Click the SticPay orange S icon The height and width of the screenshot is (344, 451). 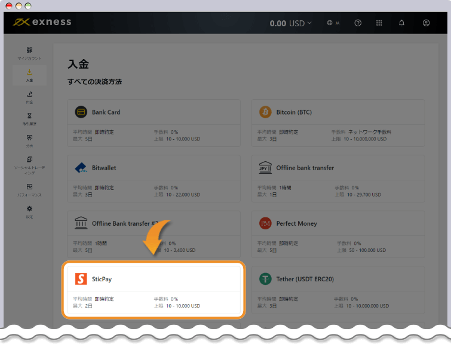click(x=81, y=279)
